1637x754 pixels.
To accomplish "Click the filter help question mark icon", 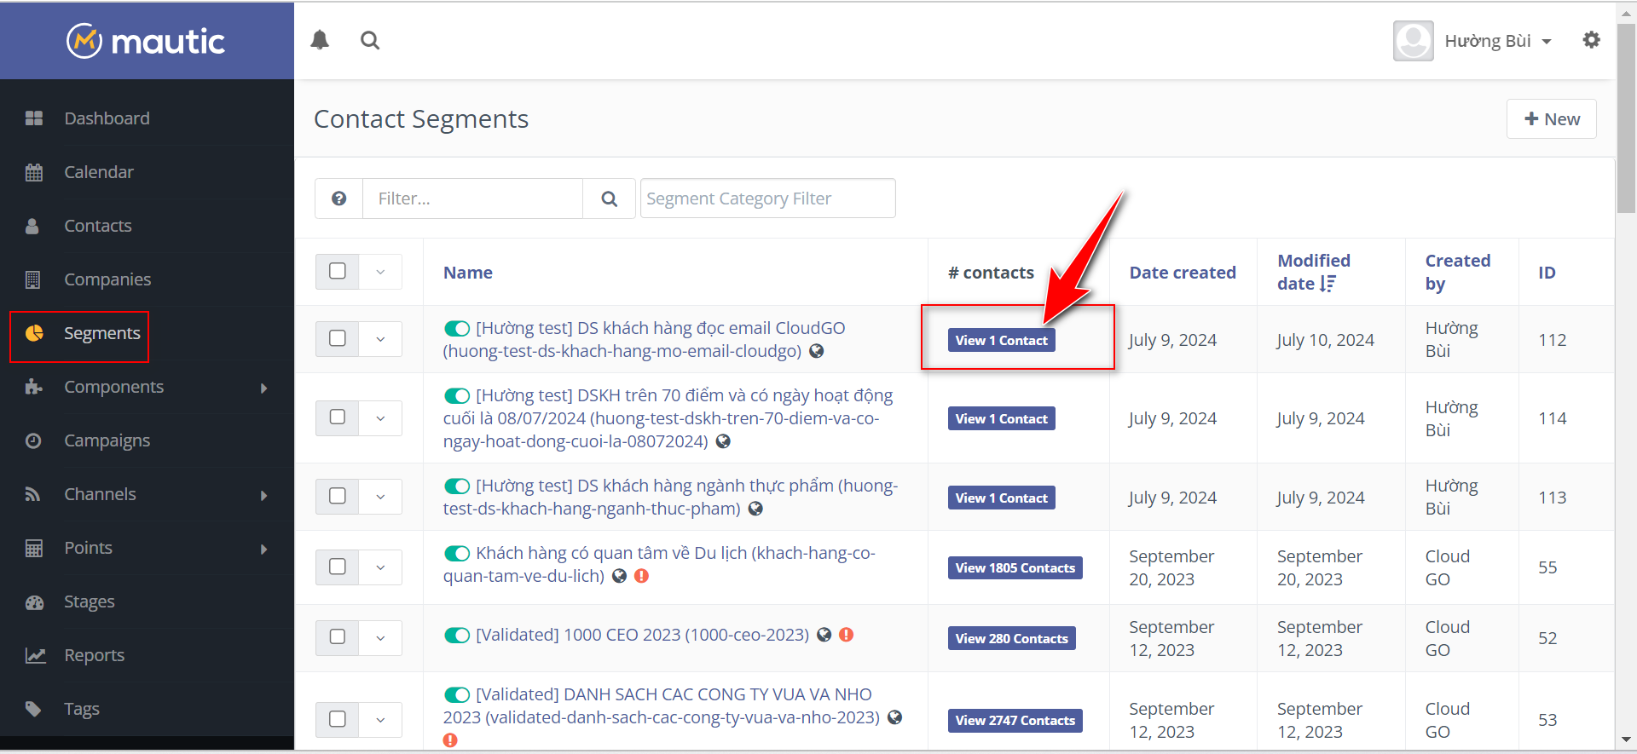I will point(339,199).
